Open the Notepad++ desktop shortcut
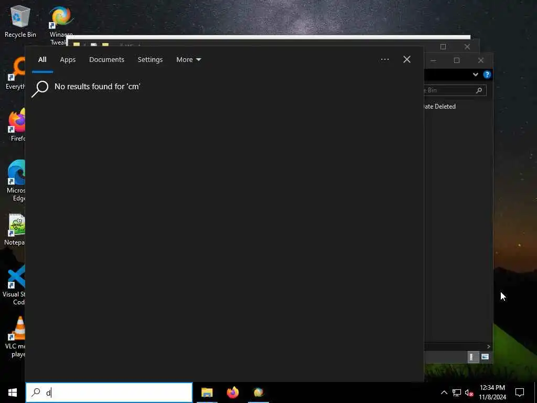The height and width of the screenshot is (403, 537). point(16,230)
